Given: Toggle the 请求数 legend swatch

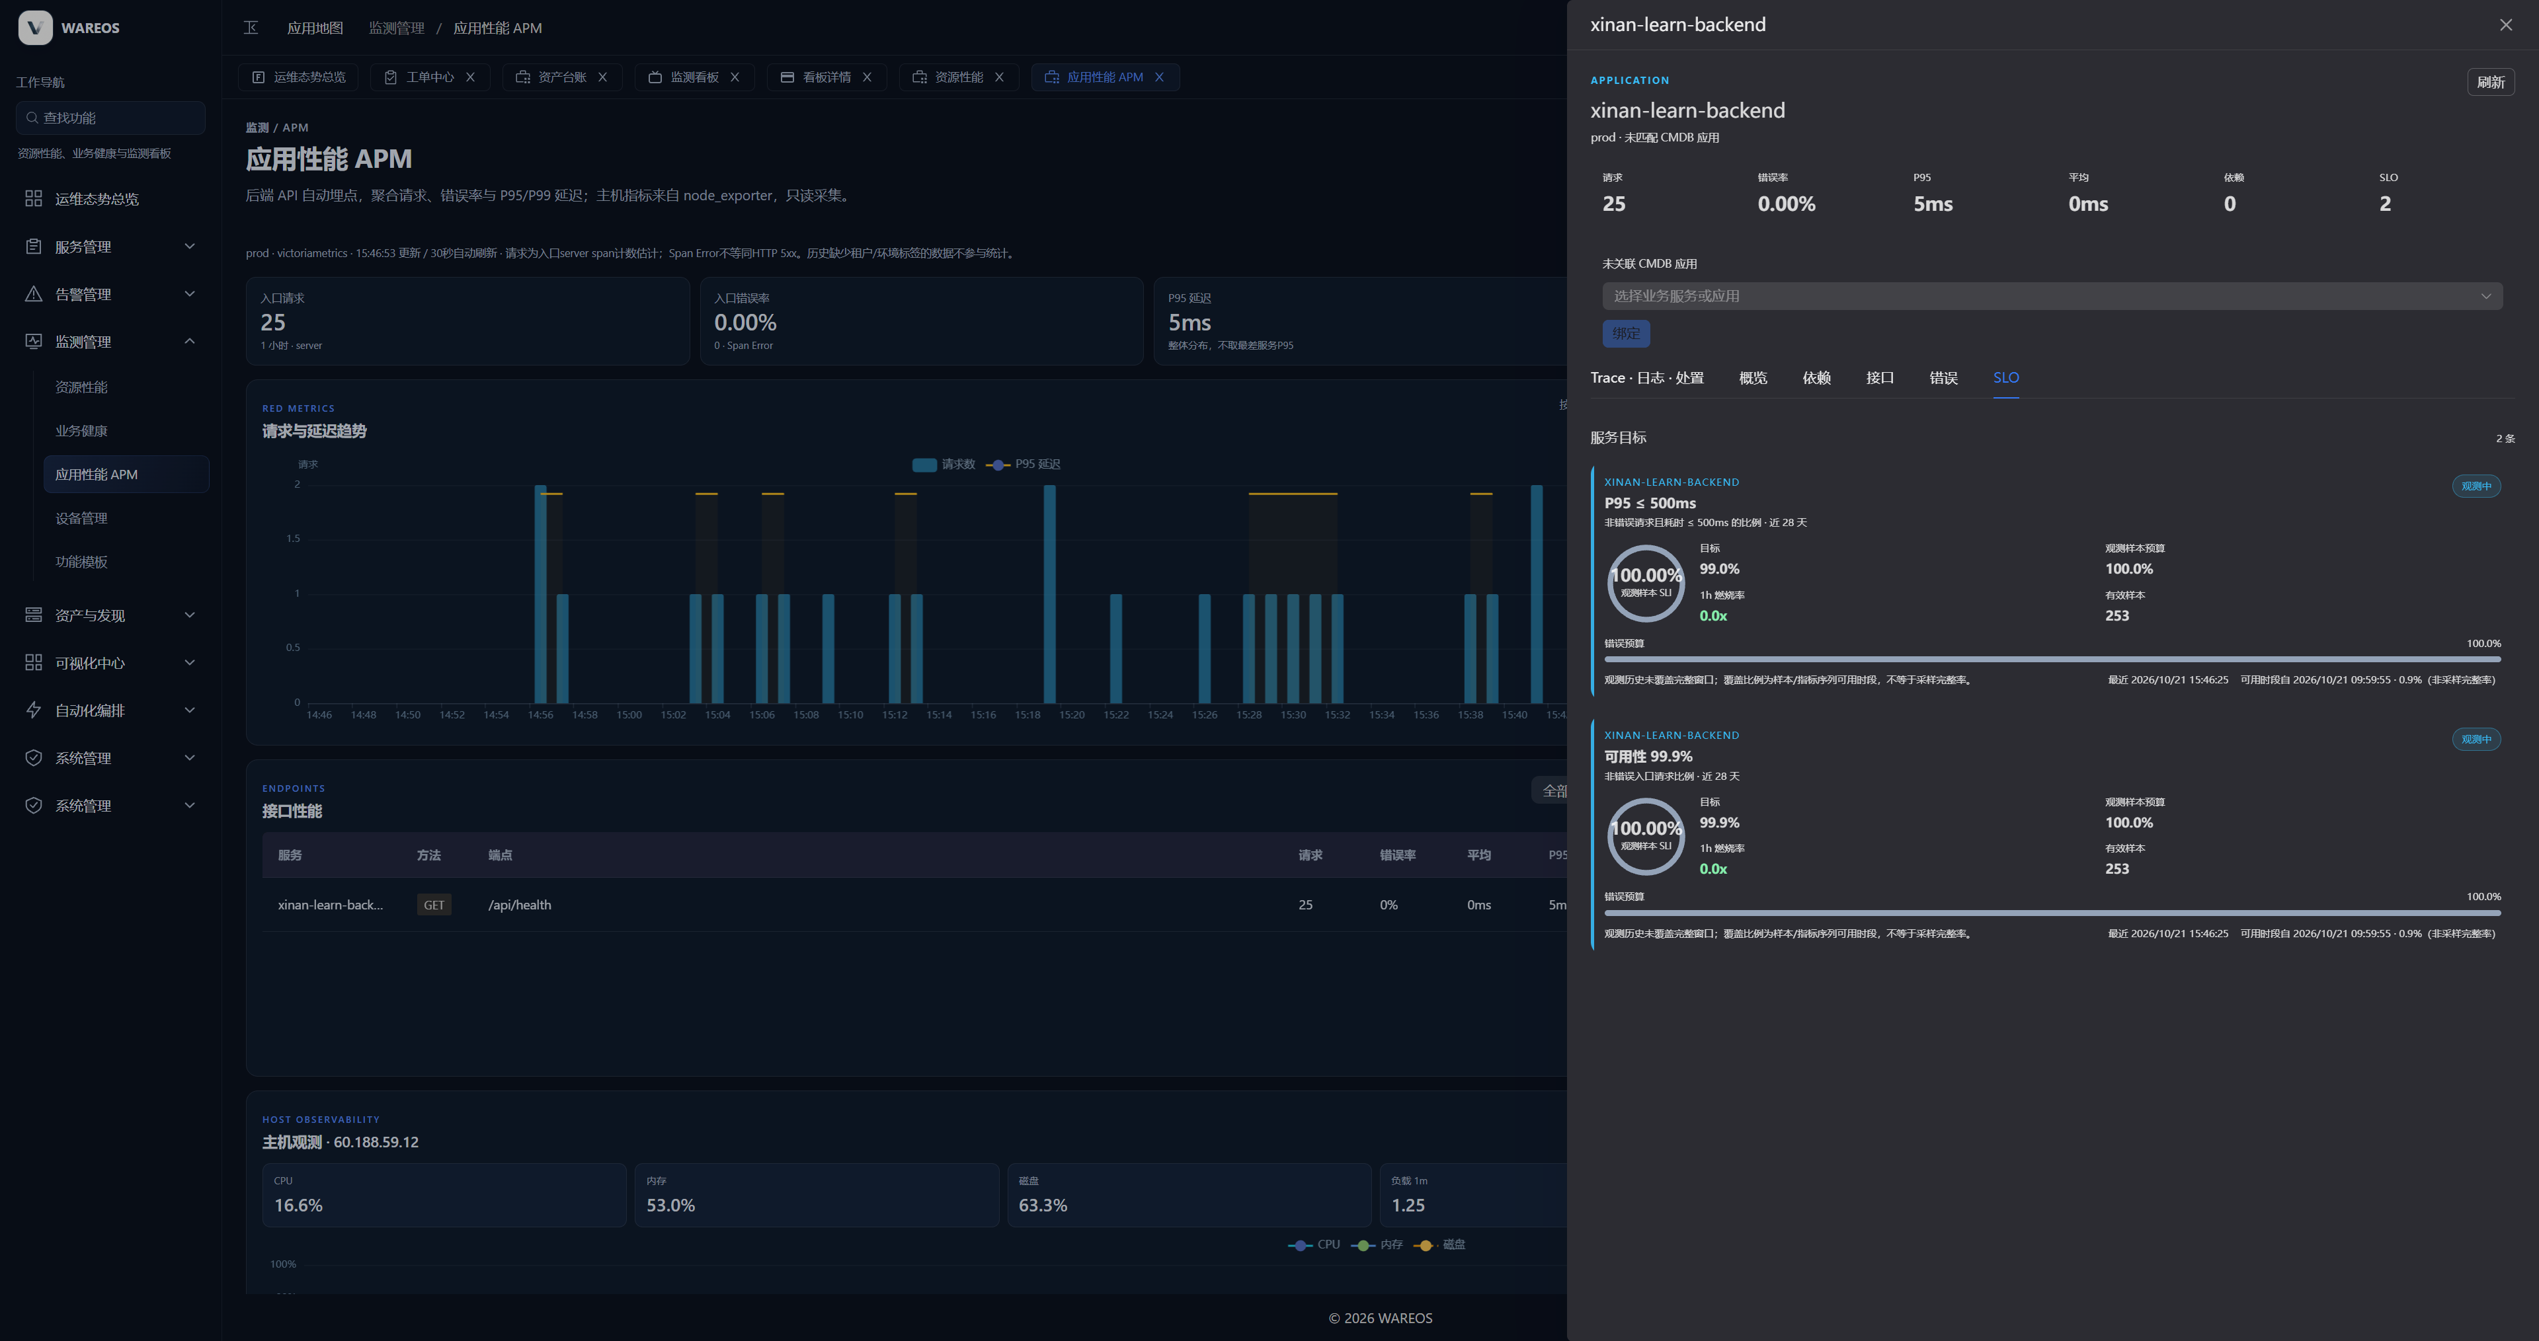Looking at the screenshot, I should [x=924, y=464].
